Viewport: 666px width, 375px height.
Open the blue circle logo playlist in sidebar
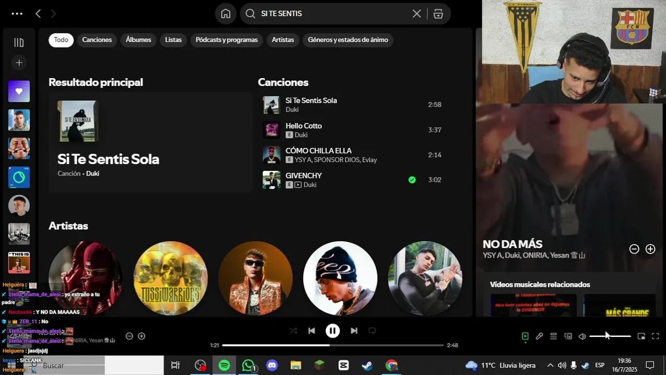pyautogui.click(x=19, y=177)
